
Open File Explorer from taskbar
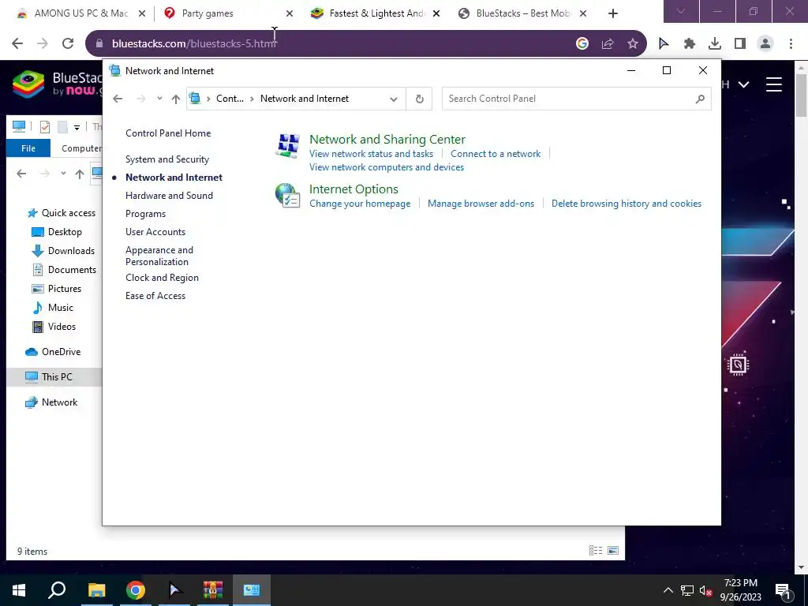point(96,590)
